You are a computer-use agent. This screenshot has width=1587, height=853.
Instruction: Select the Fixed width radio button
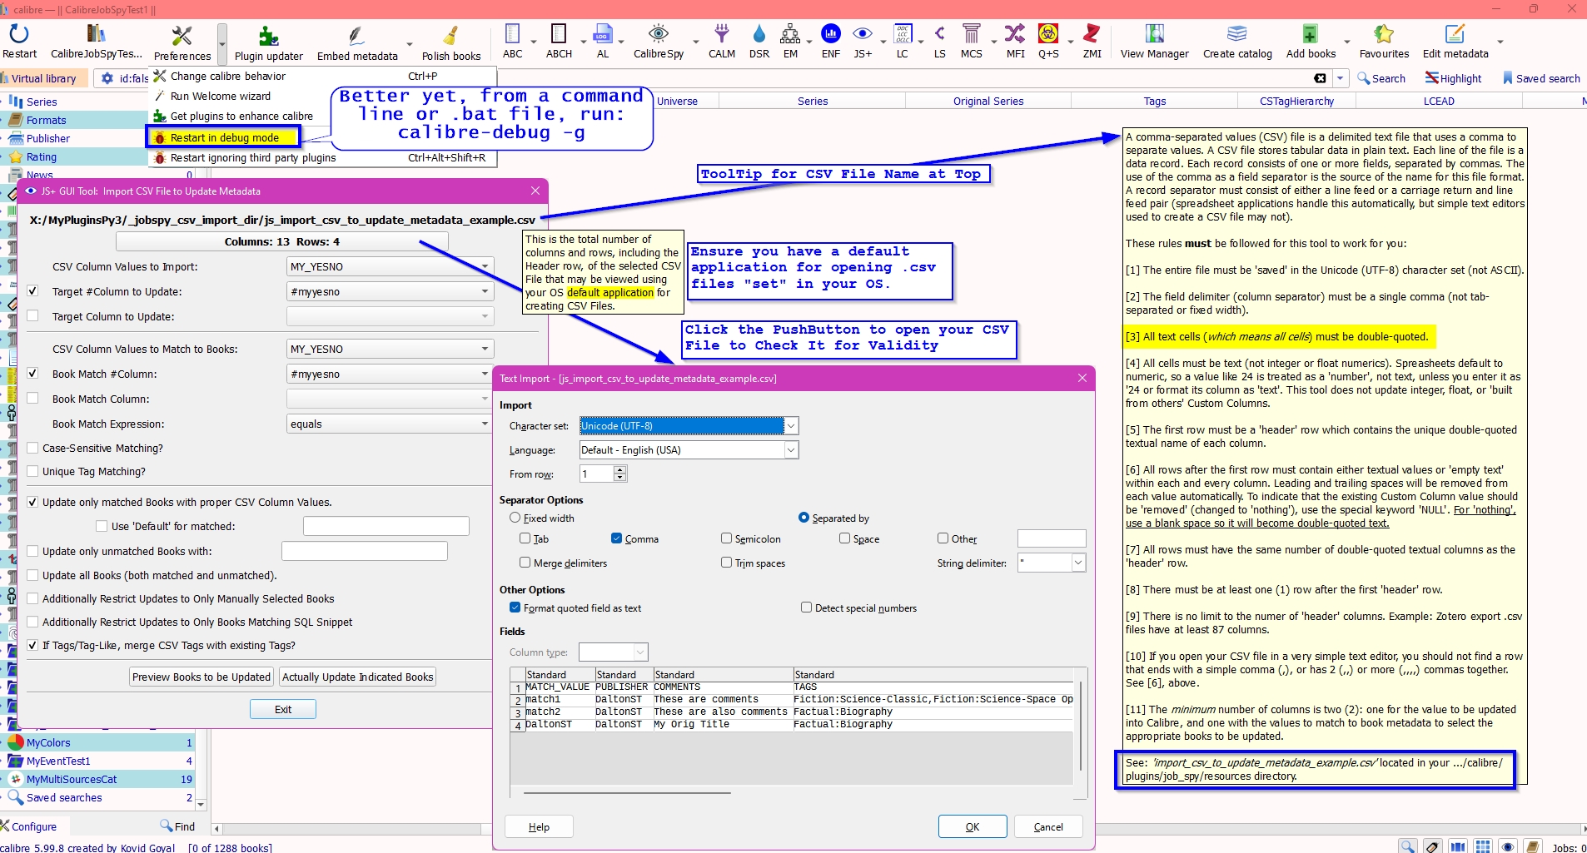515,518
